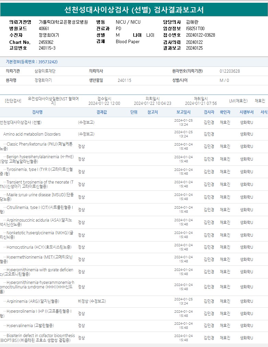The height and width of the screenshot is (347, 268).
Task: Click the 기본정보 registration number heading
Action: pos(32,62)
